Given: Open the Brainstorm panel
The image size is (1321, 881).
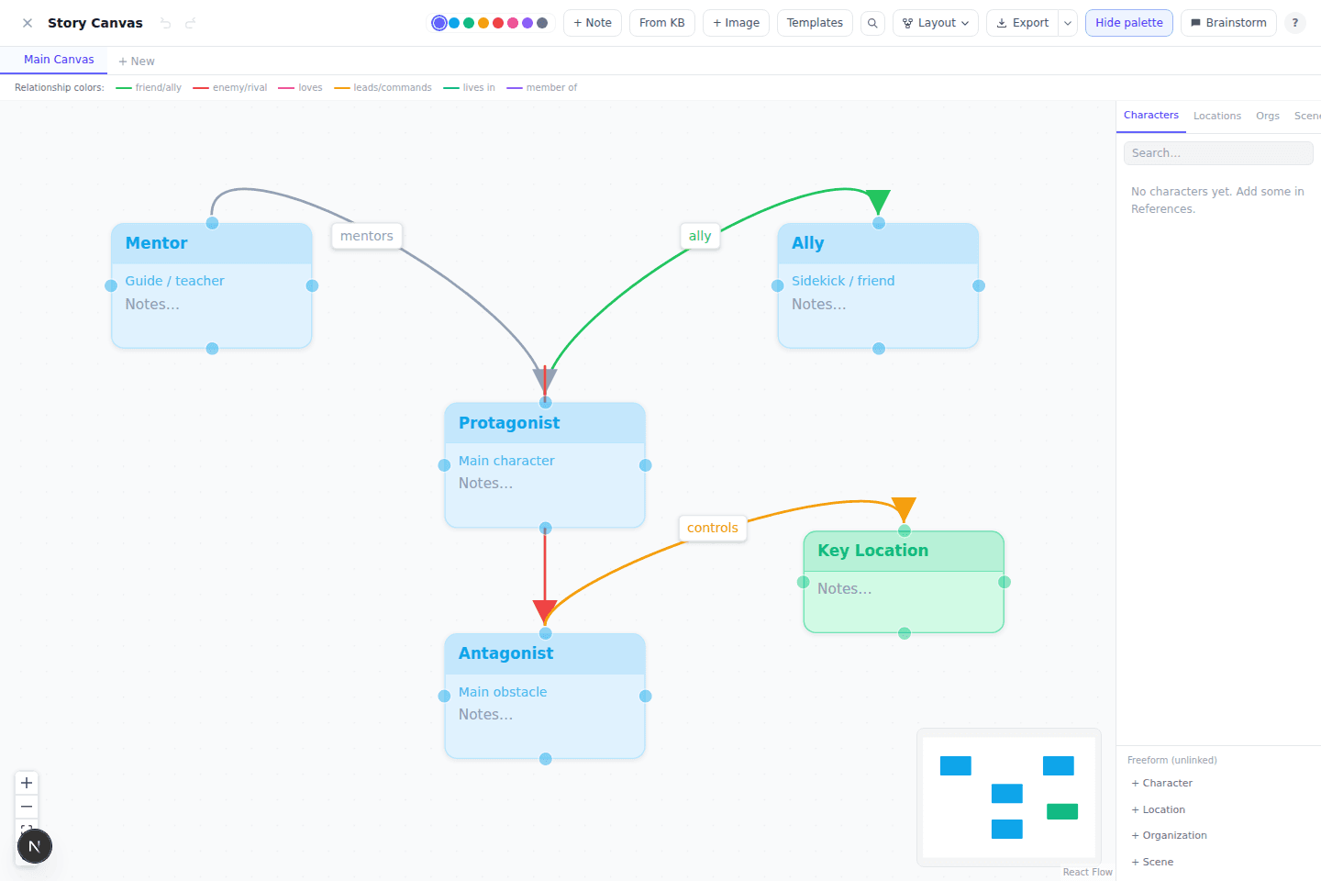Looking at the screenshot, I should tap(1228, 23).
